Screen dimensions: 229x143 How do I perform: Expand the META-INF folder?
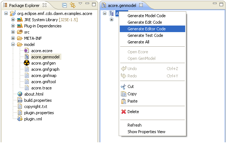point(13,38)
